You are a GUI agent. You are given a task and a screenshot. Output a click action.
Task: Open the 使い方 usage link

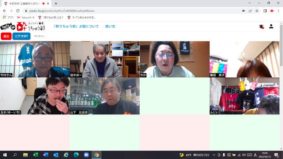tap(110, 26)
